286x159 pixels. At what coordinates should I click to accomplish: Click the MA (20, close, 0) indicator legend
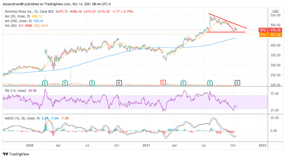click(17, 16)
